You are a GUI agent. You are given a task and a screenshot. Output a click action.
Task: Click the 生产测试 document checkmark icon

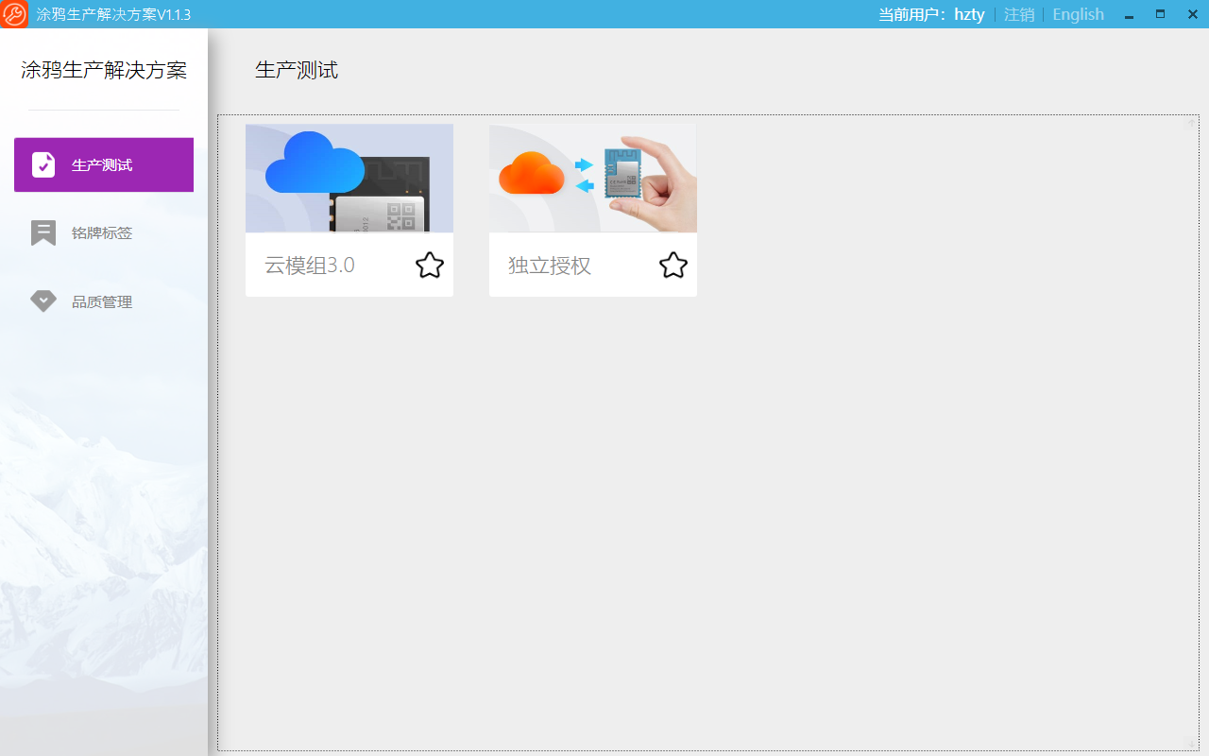tap(43, 164)
